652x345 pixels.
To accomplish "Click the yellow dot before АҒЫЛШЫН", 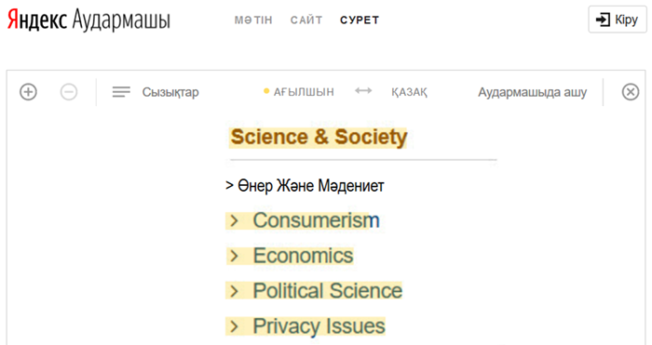I will (x=266, y=91).
